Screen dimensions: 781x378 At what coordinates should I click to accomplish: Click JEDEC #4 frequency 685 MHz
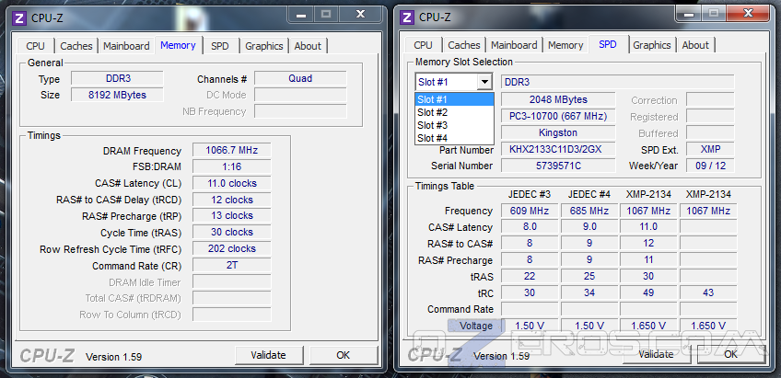pyautogui.click(x=589, y=211)
